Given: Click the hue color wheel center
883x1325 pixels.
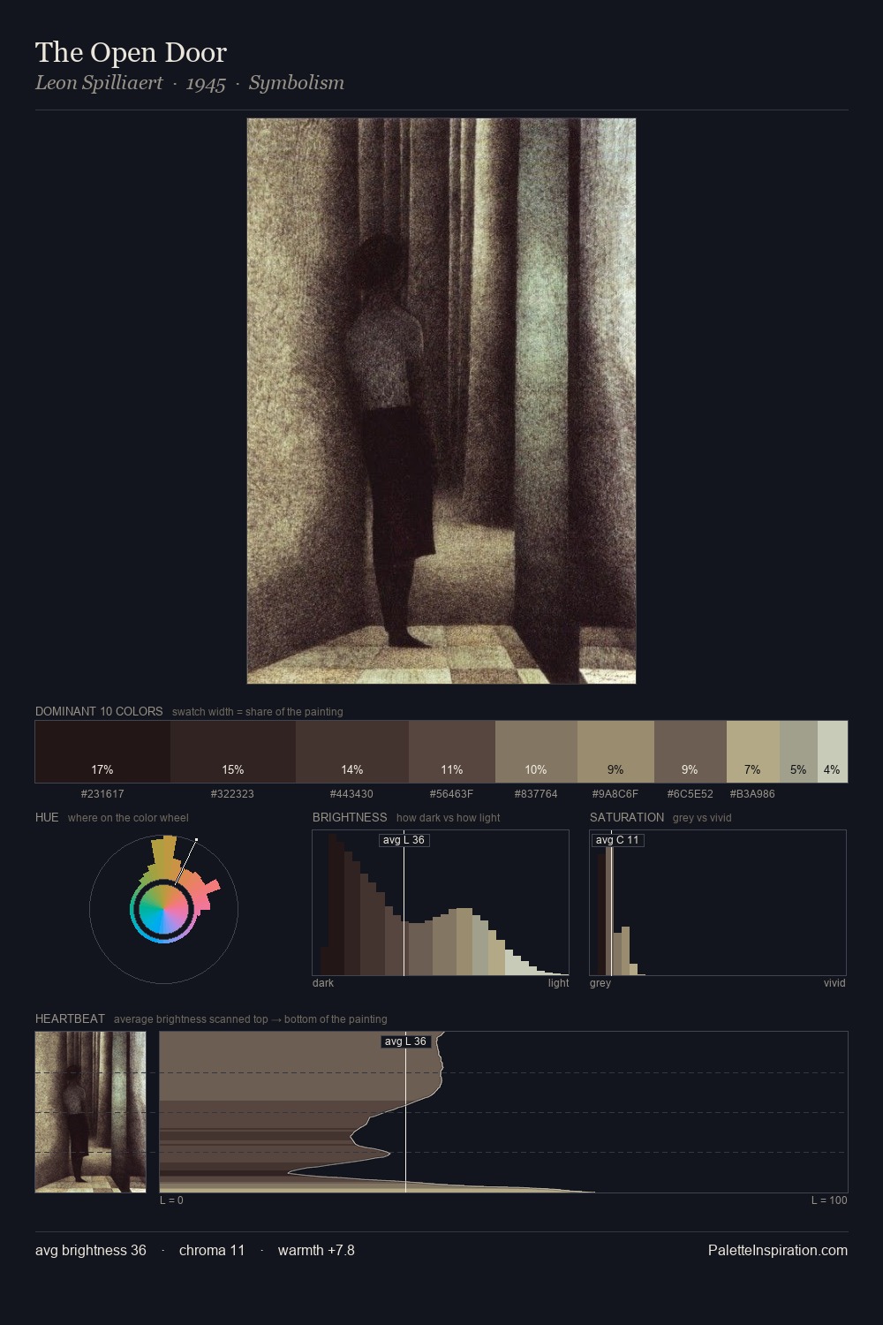Looking at the screenshot, I should click(163, 909).
